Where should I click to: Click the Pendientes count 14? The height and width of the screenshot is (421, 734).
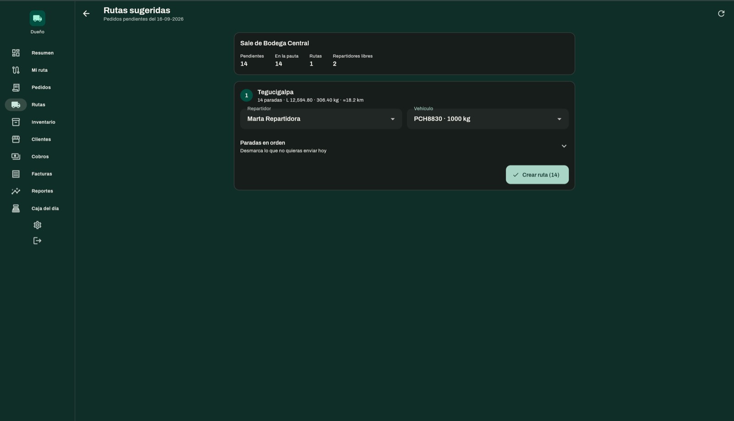coord(244,64)
